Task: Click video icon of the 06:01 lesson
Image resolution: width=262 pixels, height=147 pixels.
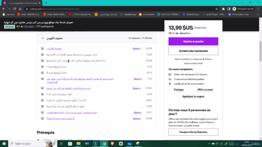Action: 43,100
